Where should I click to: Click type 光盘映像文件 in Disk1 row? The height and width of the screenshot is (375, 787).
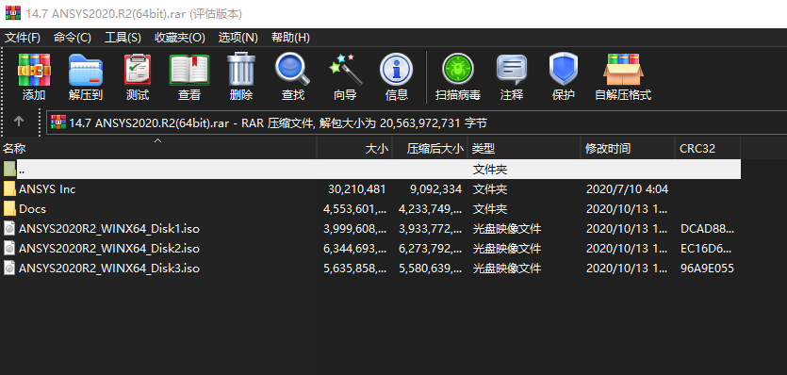click(x=507, y=229)
